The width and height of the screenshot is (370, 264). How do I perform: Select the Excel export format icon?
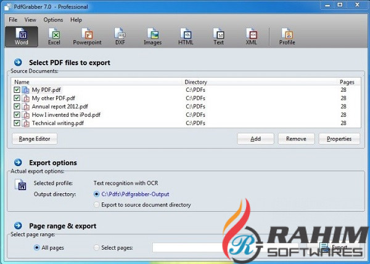(x=54, y=36)
